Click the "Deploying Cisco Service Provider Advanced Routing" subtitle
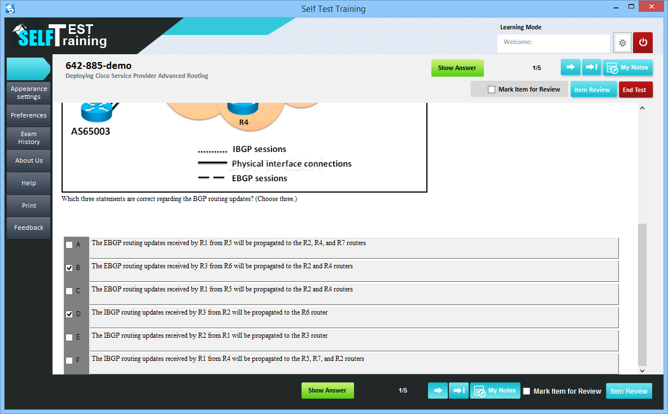 pyautogui.click(x=137, y=76)
